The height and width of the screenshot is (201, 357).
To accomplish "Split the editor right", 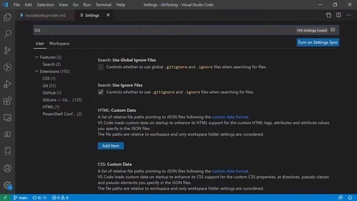I will [x=339, y=15].
